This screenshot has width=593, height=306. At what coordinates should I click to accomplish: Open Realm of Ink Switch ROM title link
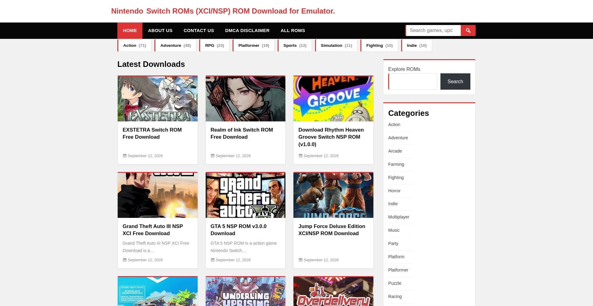point(242,133)
